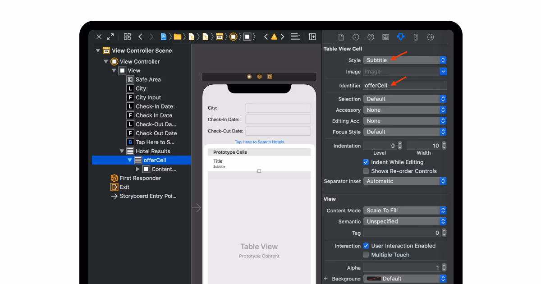Open the History inspector tab
The height and width of the screenshot is (284, 541).
pos(356,37)
